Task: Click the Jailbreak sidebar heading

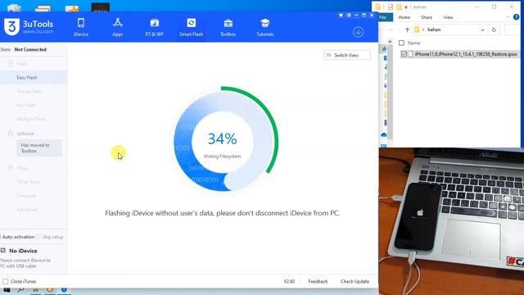Action: tap(25, 134)
